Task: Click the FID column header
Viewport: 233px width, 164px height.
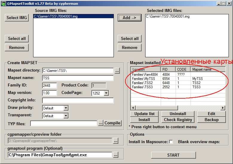Action: coord(168,69)
